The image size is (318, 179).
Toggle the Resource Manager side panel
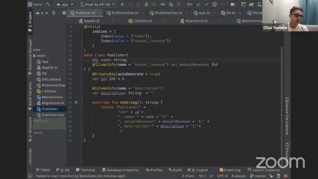[x=30, y=57]
